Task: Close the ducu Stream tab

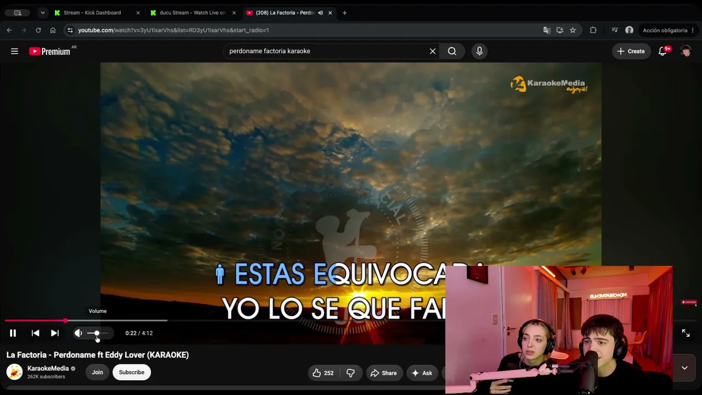Action: pos(234,13)
